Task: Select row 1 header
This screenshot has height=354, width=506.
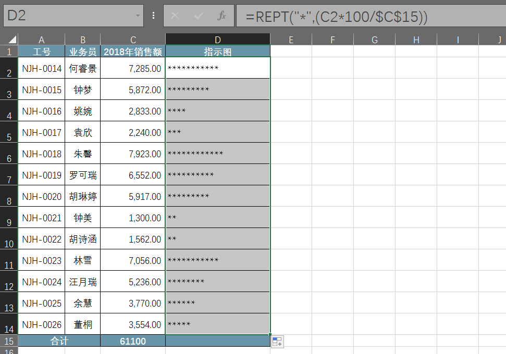Action: coord(9,51)
